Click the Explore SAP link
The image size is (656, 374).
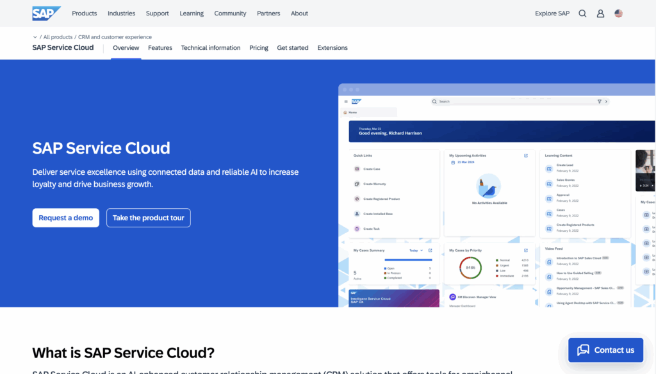click(552, 13)
